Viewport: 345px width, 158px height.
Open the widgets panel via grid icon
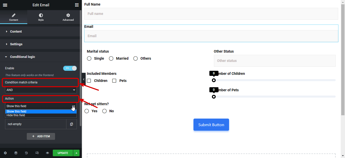pos(77,5)
